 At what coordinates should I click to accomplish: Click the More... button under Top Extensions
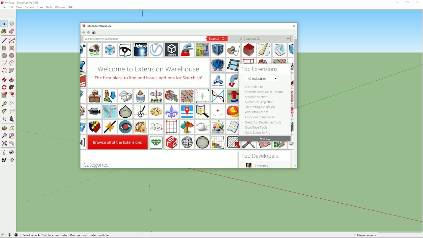click(x=265, y=139)
